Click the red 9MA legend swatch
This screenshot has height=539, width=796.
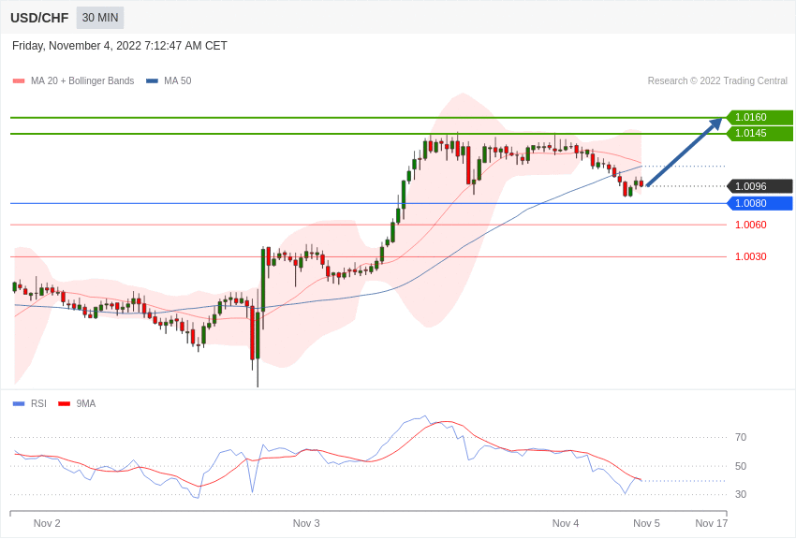pyautogui.click(x=64, y=403)
